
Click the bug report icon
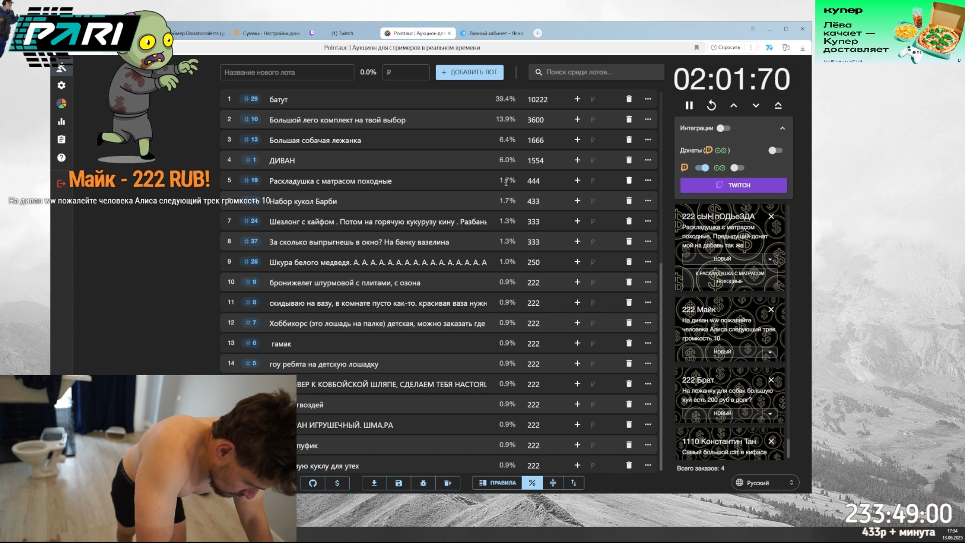click(423, 483)
